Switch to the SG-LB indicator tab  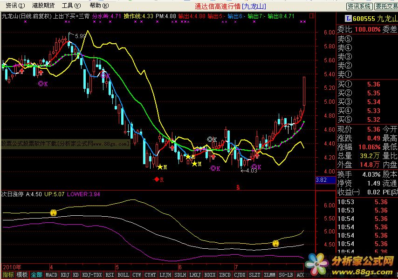[x=286, y=275]
